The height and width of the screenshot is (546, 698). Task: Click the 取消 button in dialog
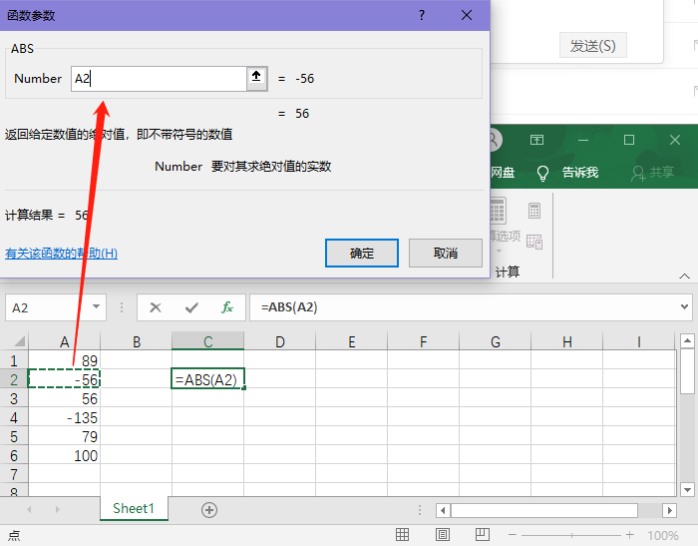445,254
